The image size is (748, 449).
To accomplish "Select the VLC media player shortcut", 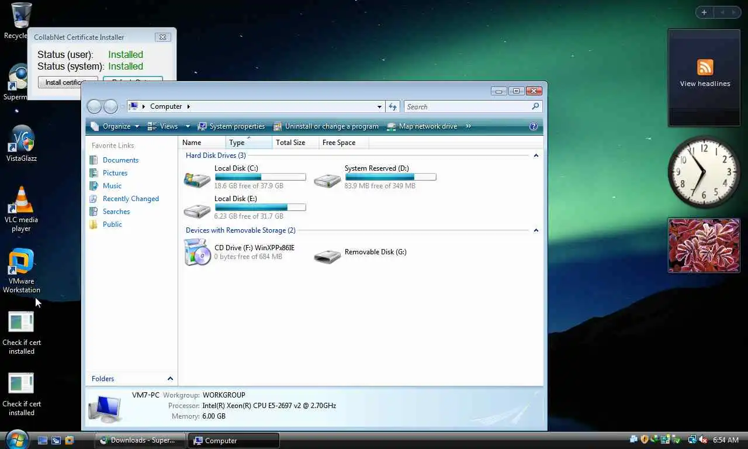I will [22, 209].
